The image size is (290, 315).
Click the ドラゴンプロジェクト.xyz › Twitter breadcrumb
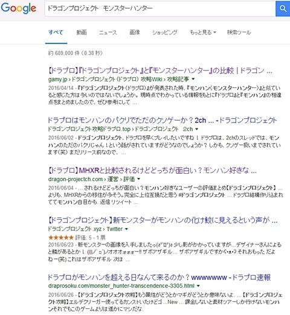pos(85,229)
